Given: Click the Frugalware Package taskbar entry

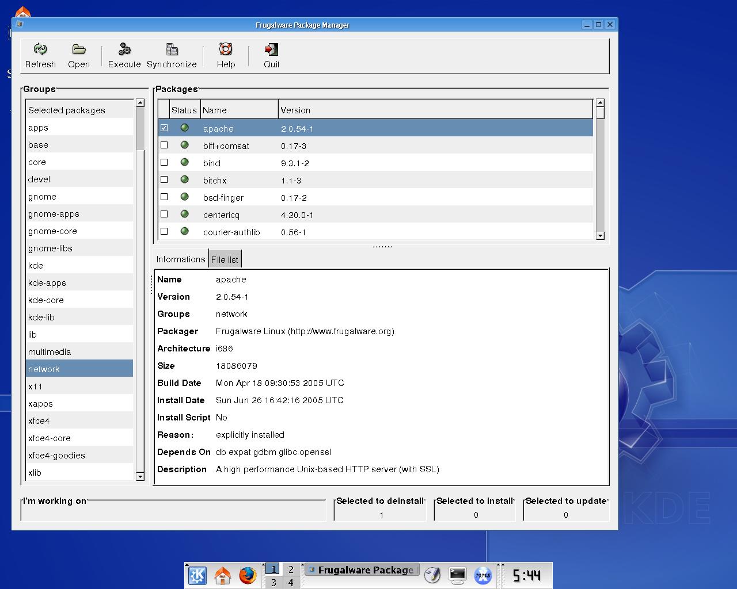Looking at the screenshot, I should pos(362,570).
